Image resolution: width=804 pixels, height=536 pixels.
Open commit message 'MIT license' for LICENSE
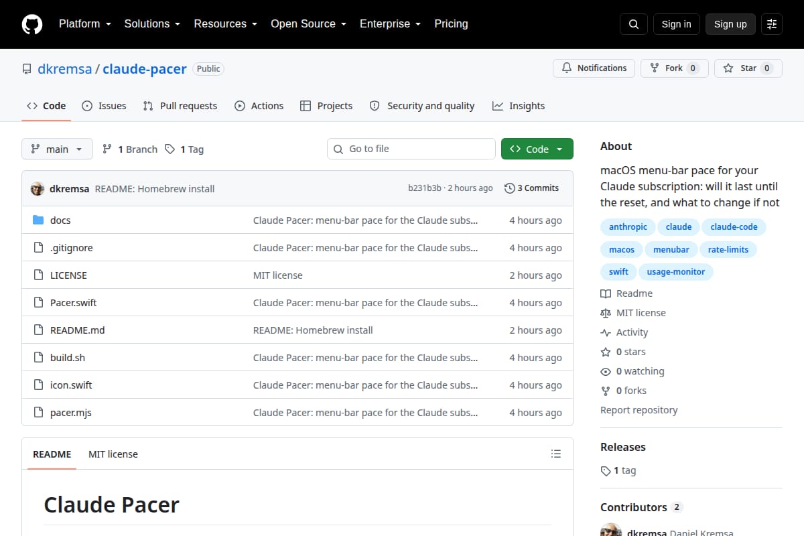277,275
